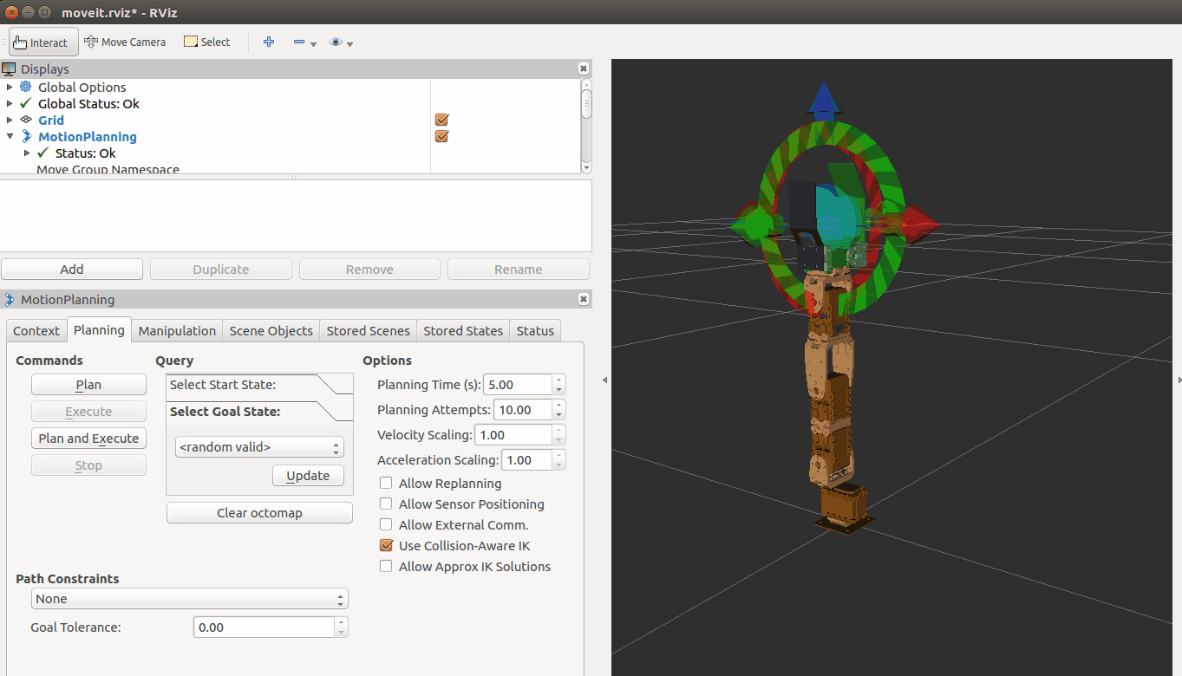This screenshot has height=676, width=1182.
Task: Enable Allow Replanning
Action: [385, 483]
